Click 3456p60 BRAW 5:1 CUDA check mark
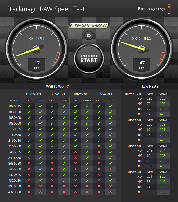This screenshot has height=202, width=178. pos(87,169)
